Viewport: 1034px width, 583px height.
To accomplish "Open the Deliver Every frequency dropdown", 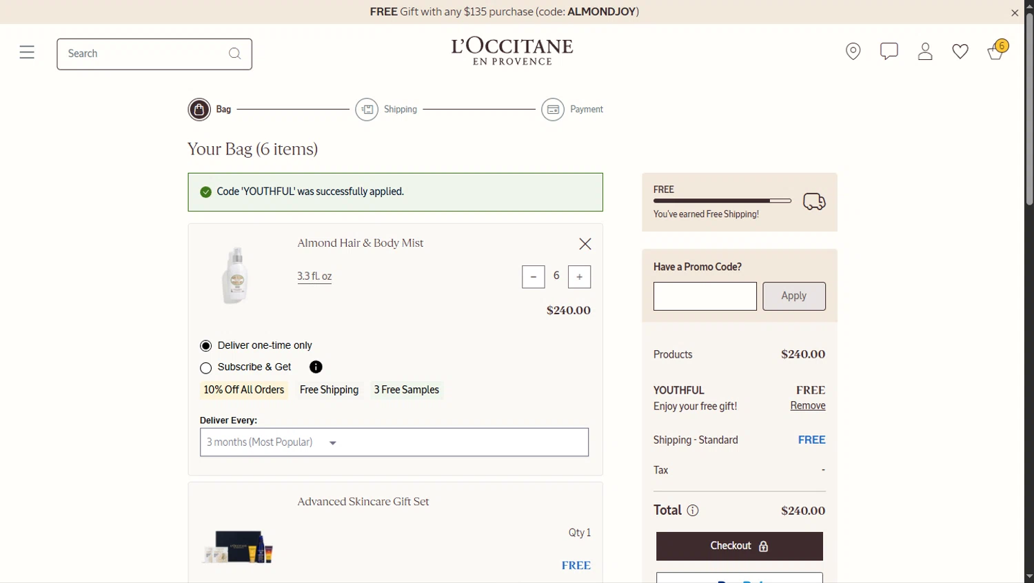I will tap(394, 442).
